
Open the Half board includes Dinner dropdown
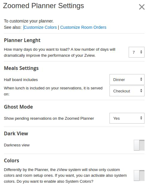[x=127, y=79]
